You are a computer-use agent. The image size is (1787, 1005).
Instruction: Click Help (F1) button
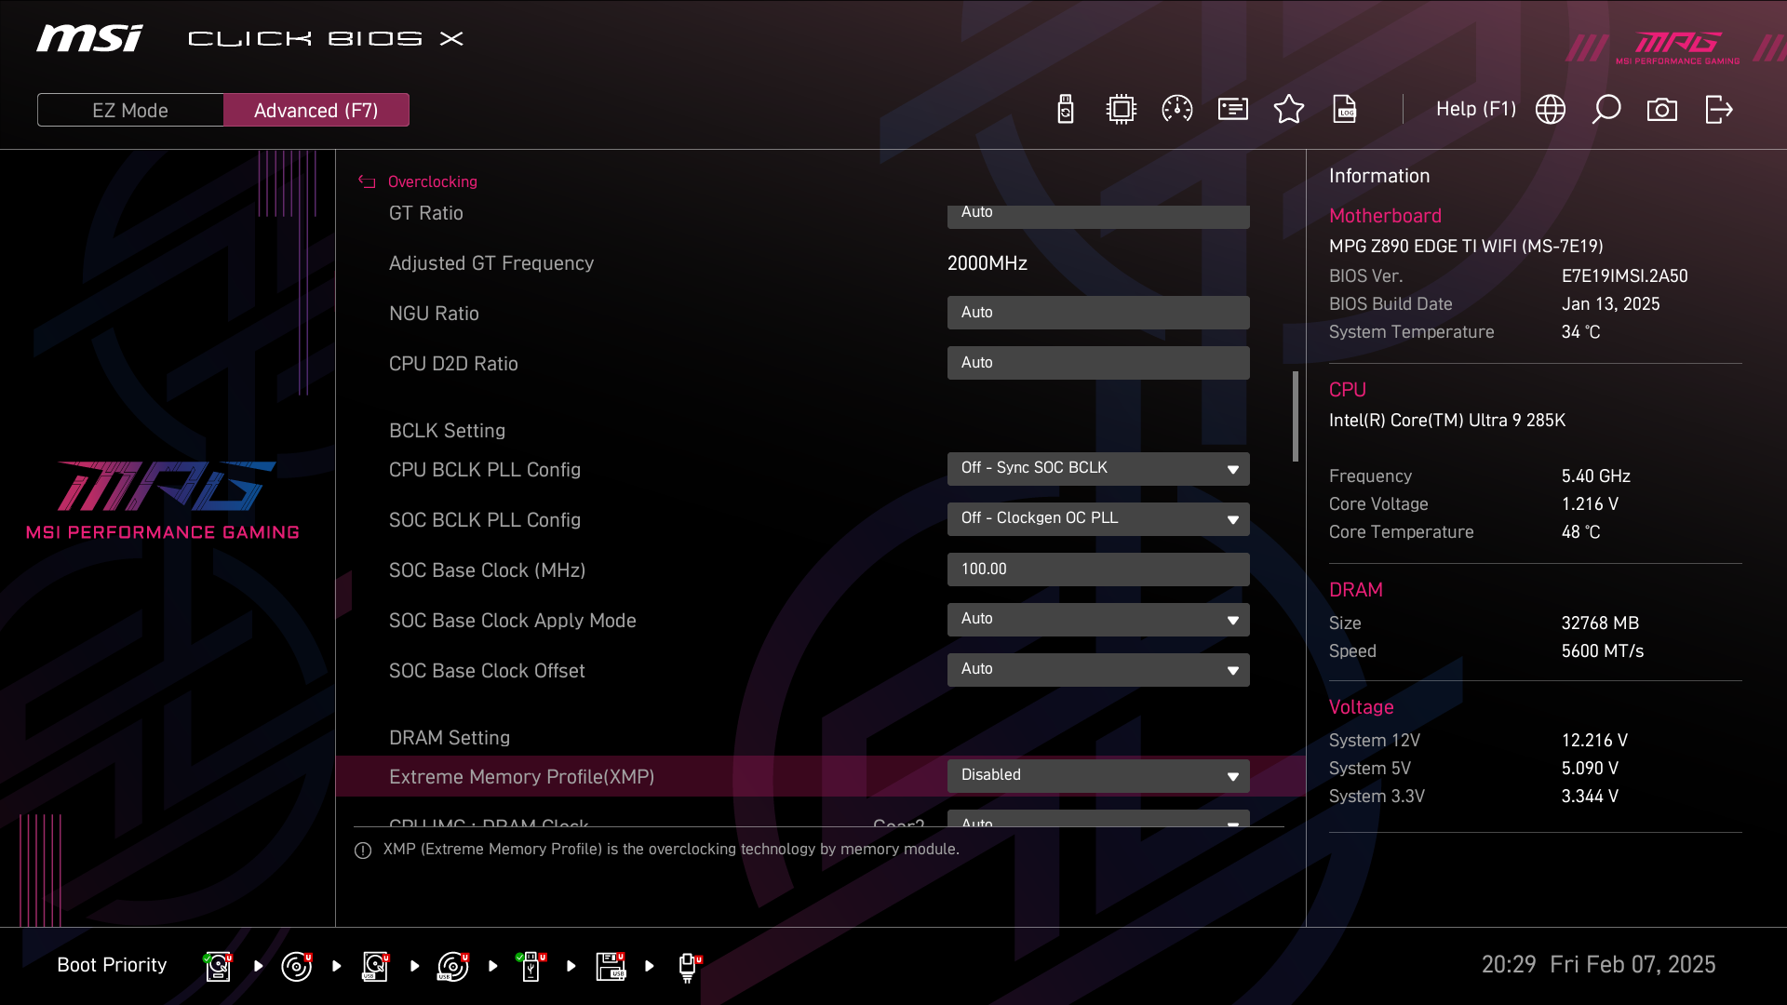click(1475, 110)
